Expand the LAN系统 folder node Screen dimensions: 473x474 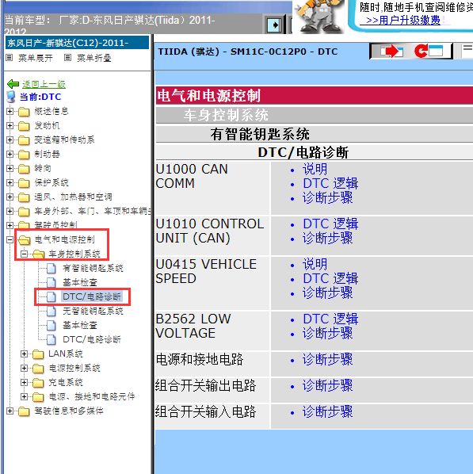point(24,354)
